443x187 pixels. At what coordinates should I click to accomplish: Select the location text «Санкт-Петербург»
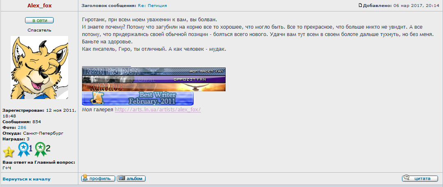[43, 133]
